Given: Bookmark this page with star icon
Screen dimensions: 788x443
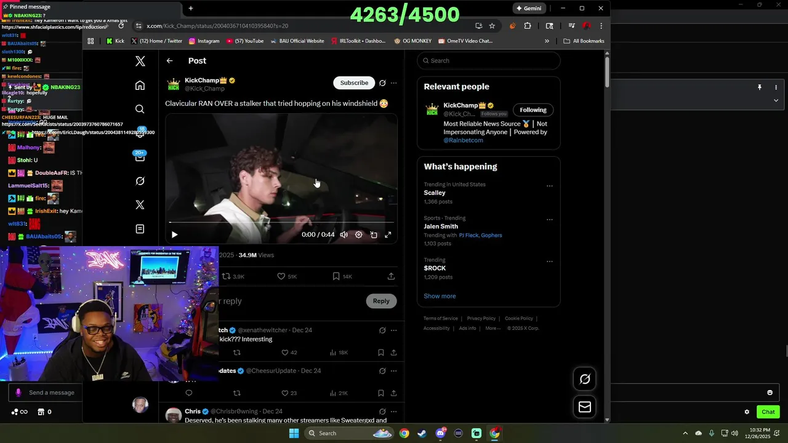Looking at the screenshot, I should [492, 26].
